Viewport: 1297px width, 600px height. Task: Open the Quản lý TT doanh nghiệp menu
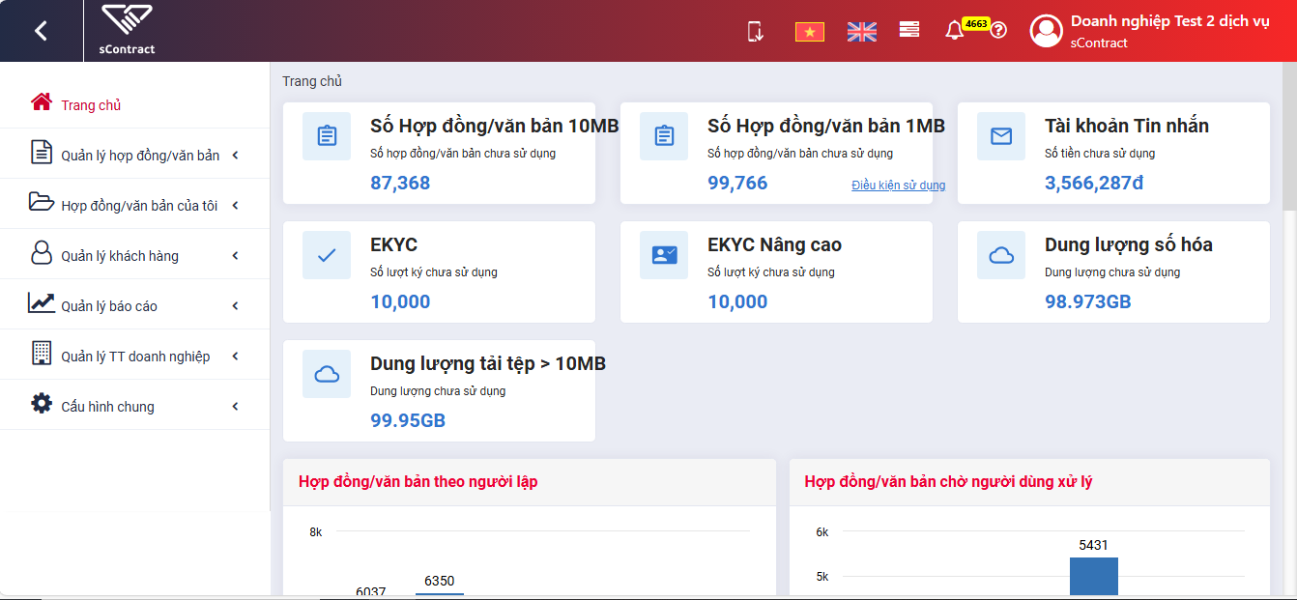[134, 356]
